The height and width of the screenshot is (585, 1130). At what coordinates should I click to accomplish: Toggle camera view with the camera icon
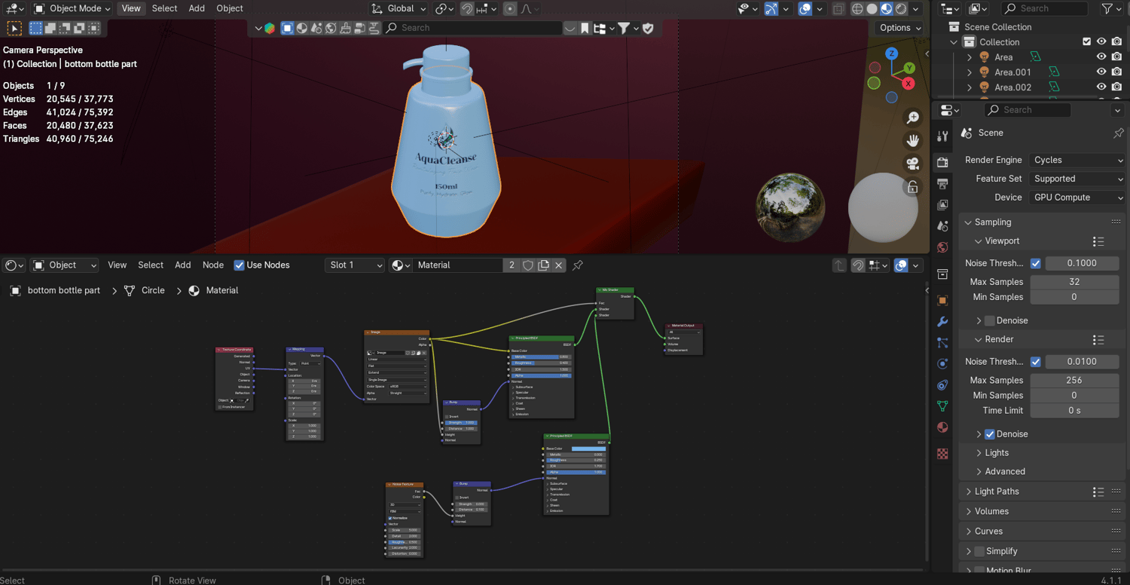point(912,164)
